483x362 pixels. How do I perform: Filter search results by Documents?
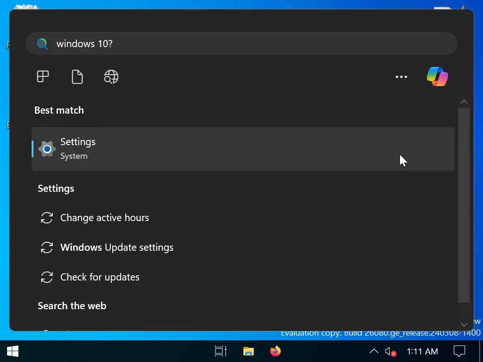pos(77,77)
